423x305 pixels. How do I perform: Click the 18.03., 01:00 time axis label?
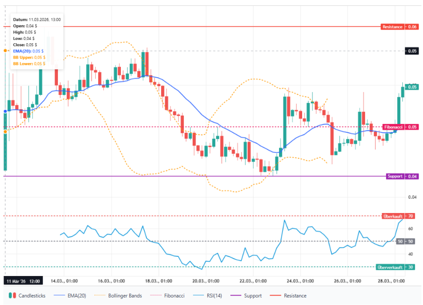[x=159, y=281]
